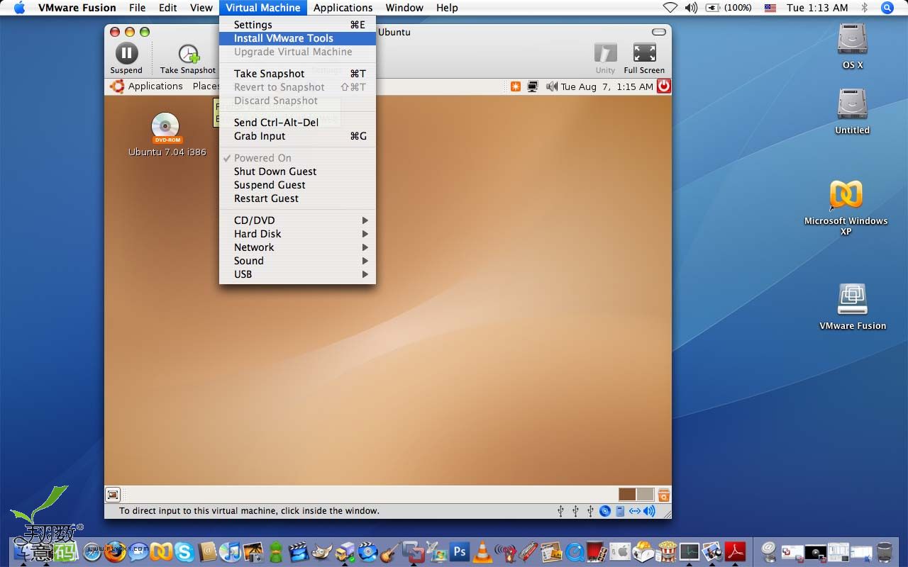Suspend the virtual machine from toolbar
Screen dimensions: 908x567
coord(126,58)
